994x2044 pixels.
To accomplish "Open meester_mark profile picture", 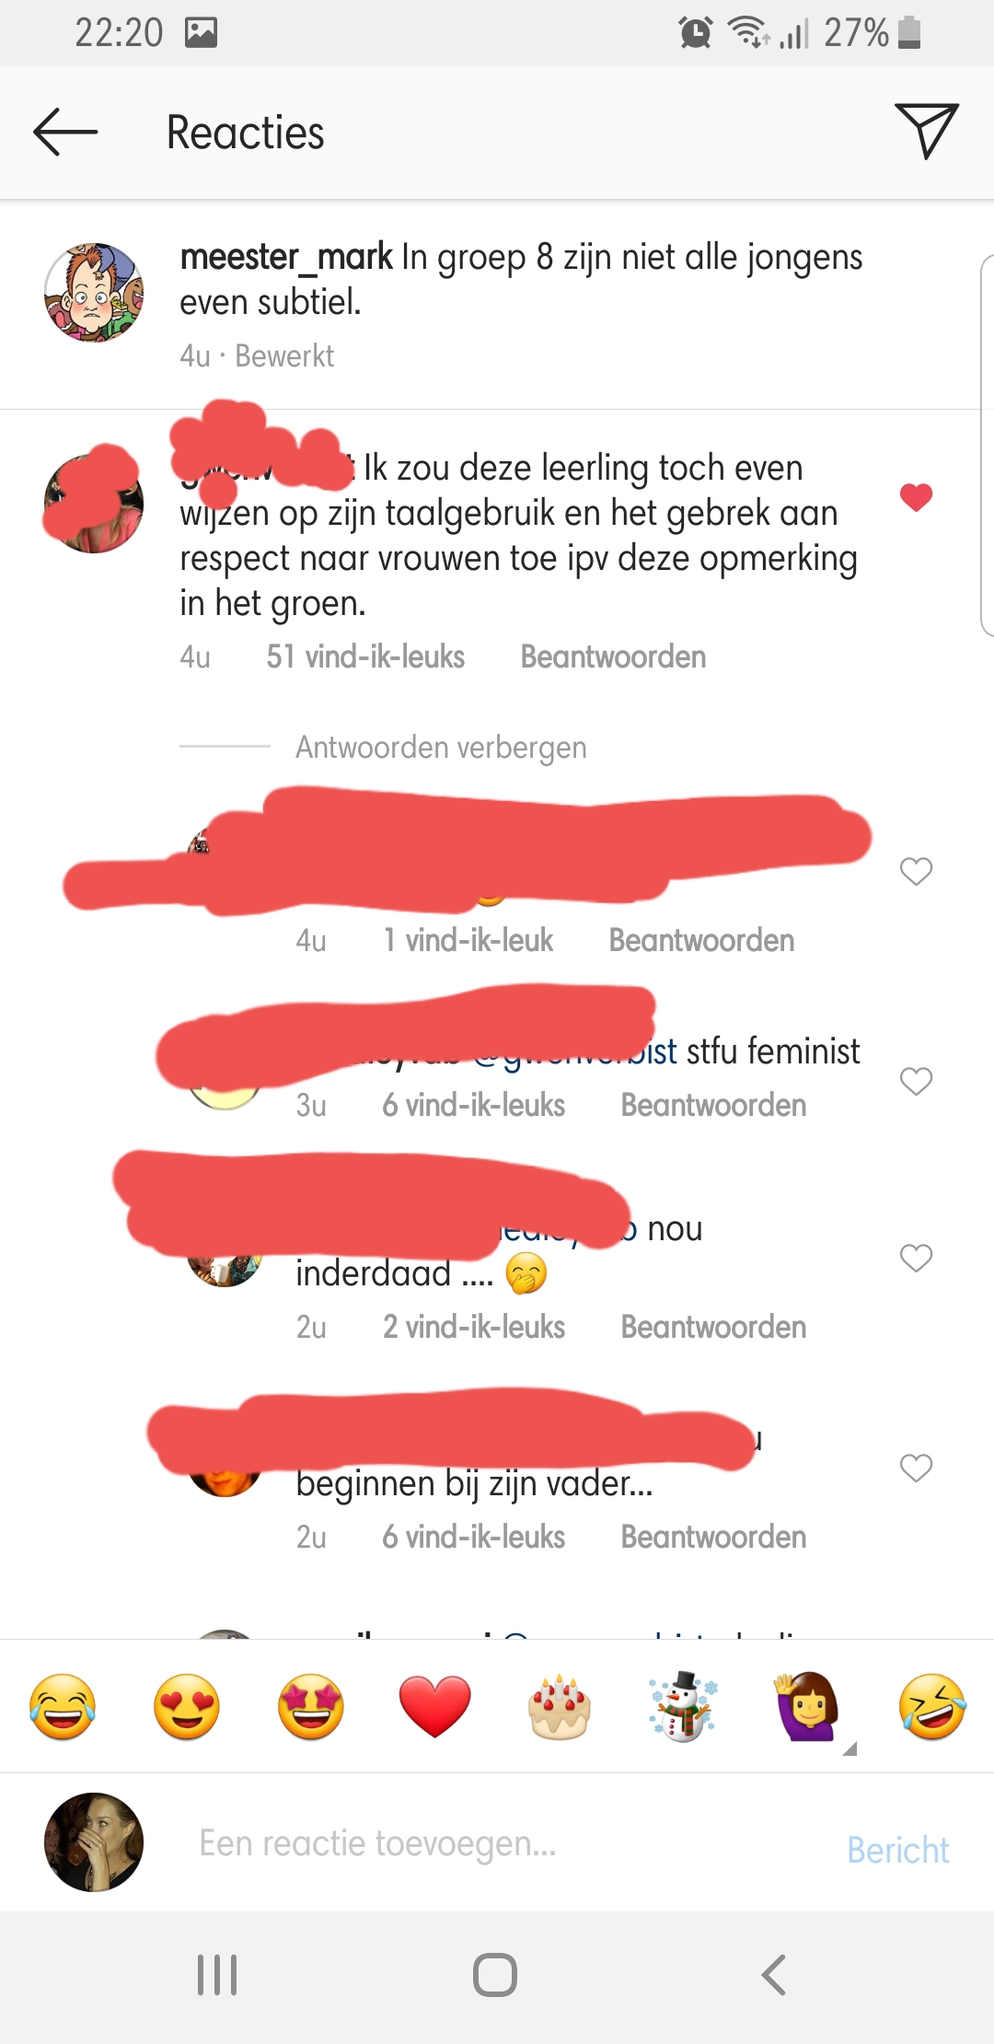I will (94, 293).
